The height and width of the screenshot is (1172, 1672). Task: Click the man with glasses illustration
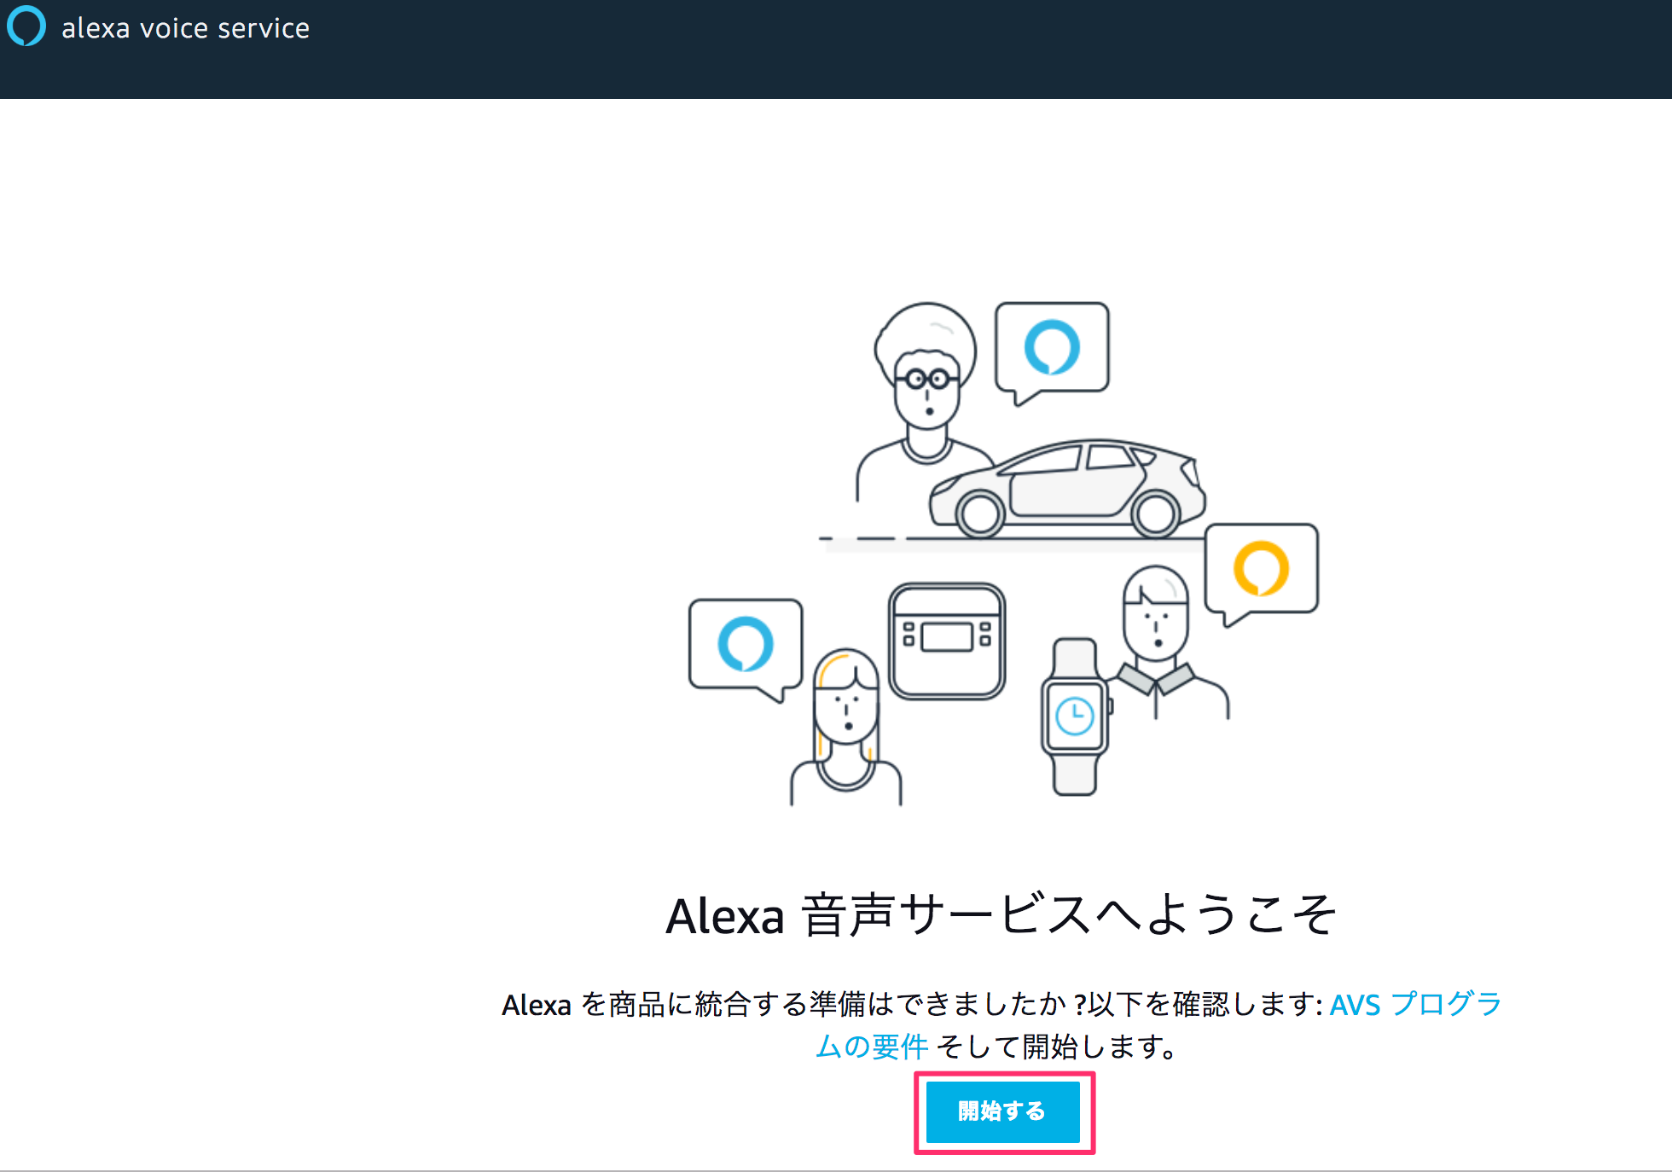(926, 395)
